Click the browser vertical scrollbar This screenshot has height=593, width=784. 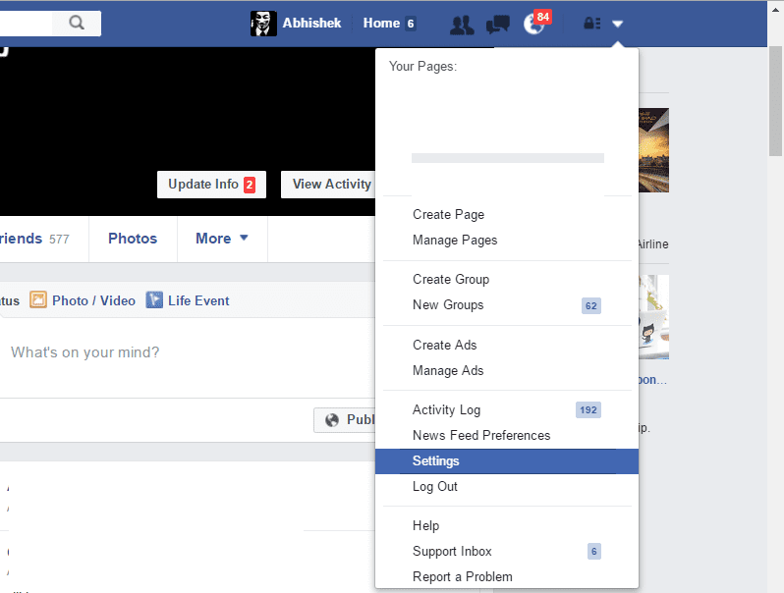click(x=775, y=101)
